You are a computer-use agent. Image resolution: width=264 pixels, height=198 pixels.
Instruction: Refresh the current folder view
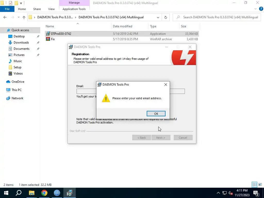pyautogui.click(x=166, y=17)
